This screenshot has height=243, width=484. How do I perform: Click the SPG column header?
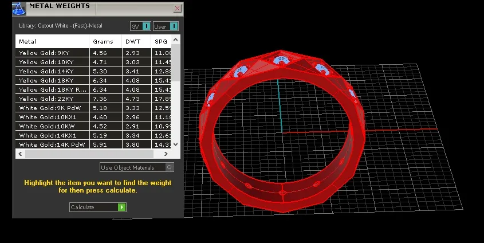pyautogui.click(x=162, y=41)
